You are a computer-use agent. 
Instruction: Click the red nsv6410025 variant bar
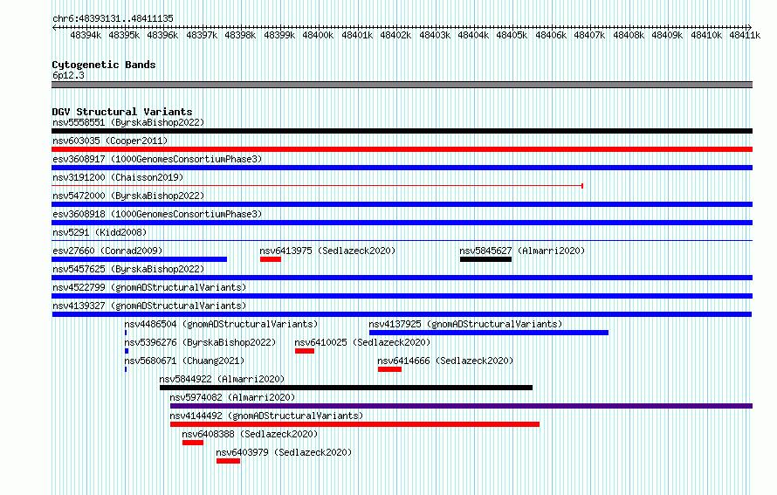coord(305,351)
